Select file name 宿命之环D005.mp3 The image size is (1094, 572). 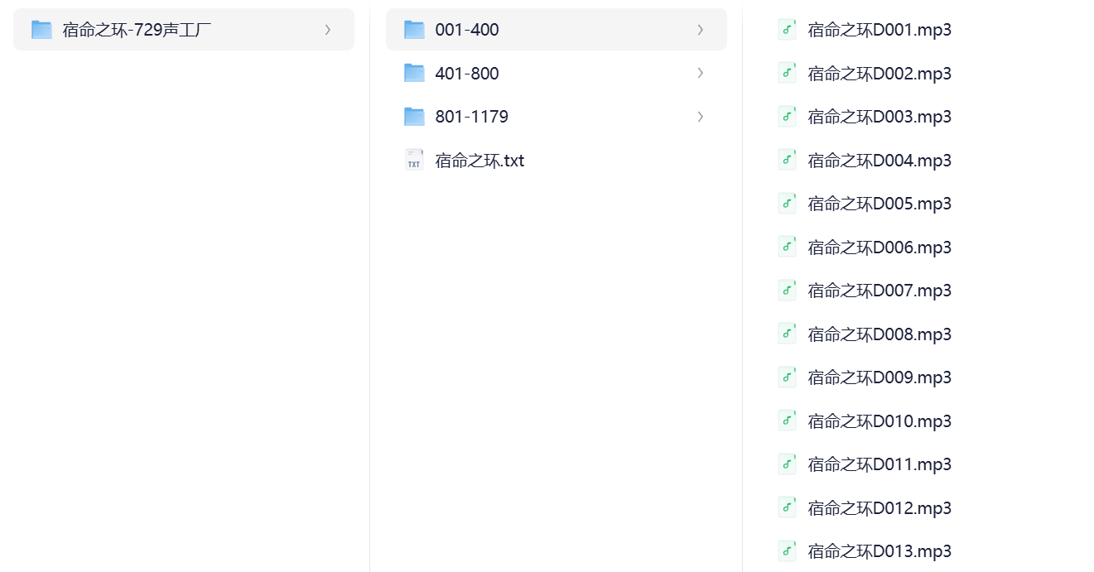pyautogui.click(x=880, y=204)
